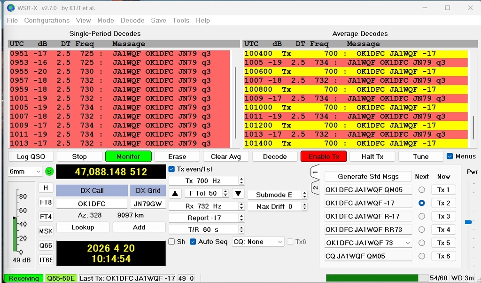Image resolution: width=481 pixels, height=283 pixels.
Task: Toggle the green Monitor button
Action: (x=128, y=156)
